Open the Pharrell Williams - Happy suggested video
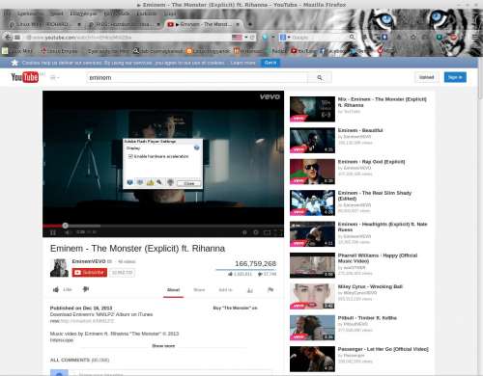Image resolution: width=483 pixels, height=376 pixels. click(x=312, y=265)
